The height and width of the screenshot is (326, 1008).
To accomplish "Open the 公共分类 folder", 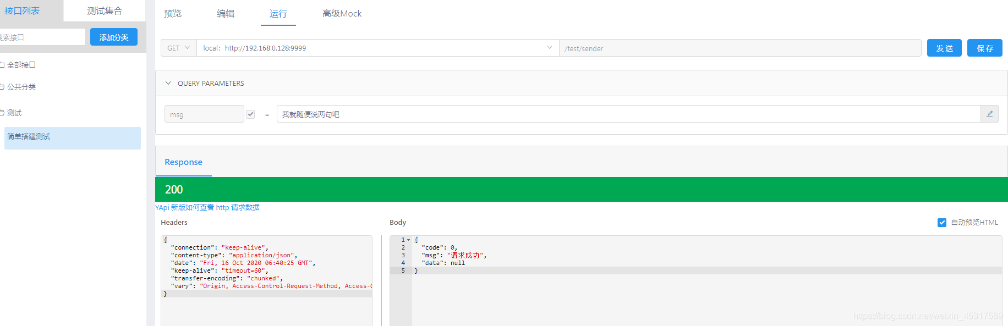I will pyautogui.click(x=21, y=87).
